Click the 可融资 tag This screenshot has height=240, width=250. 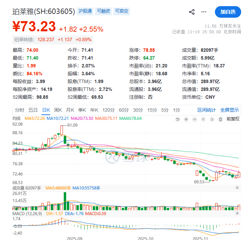pos(103,11)
